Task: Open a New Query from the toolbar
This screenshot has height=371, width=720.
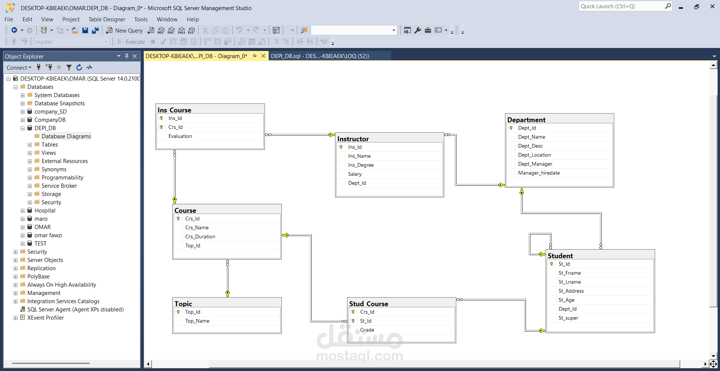Action: (x=124, y=30)
